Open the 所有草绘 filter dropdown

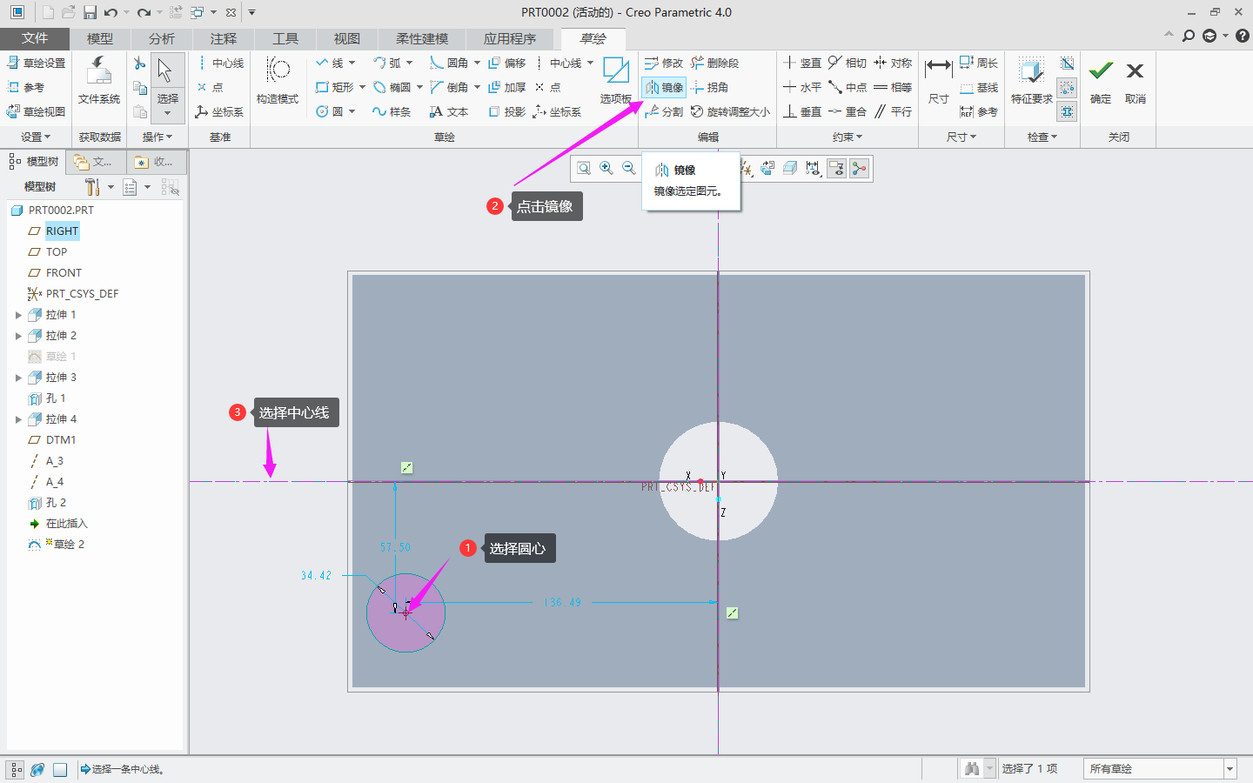click(x=1230, y=769)
